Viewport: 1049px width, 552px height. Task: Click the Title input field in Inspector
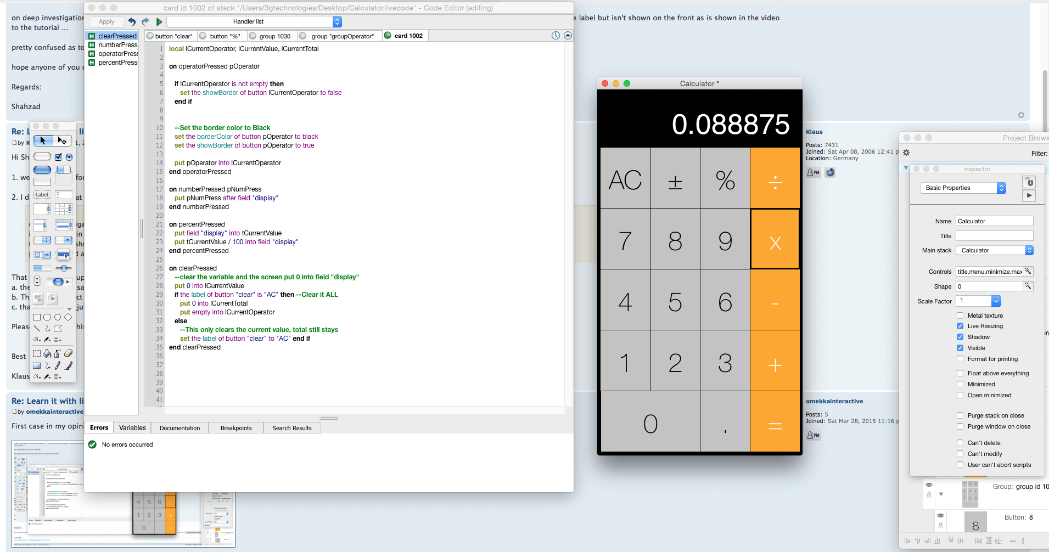pyautogui.click(x=994, y=236)
